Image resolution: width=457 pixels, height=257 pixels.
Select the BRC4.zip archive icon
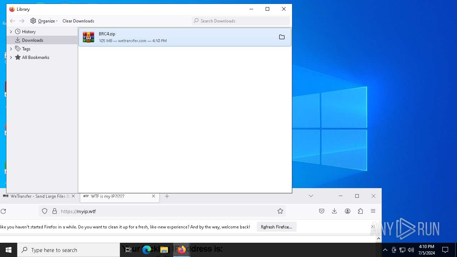[x=89, y=37]
